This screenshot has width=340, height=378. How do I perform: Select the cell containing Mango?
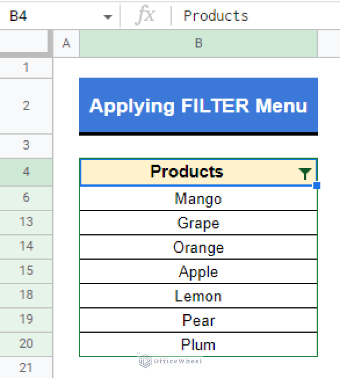pos(198,198)
